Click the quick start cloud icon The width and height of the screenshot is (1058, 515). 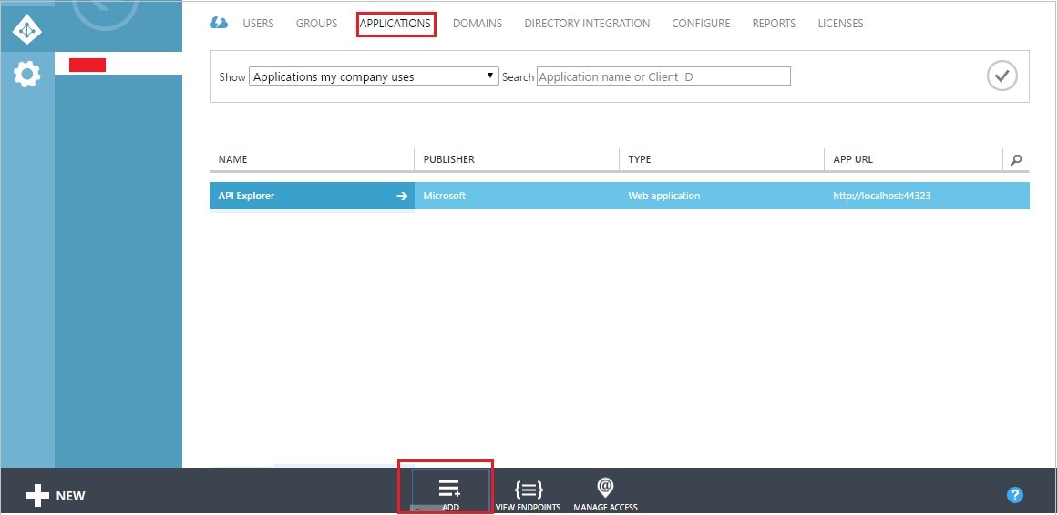coord(219,23)
